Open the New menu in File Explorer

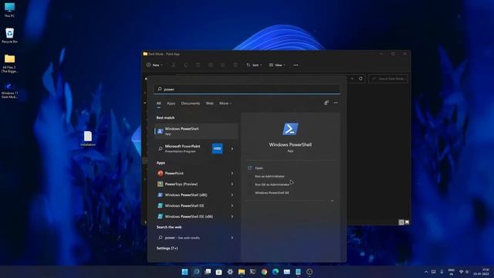tap(154, 65)
